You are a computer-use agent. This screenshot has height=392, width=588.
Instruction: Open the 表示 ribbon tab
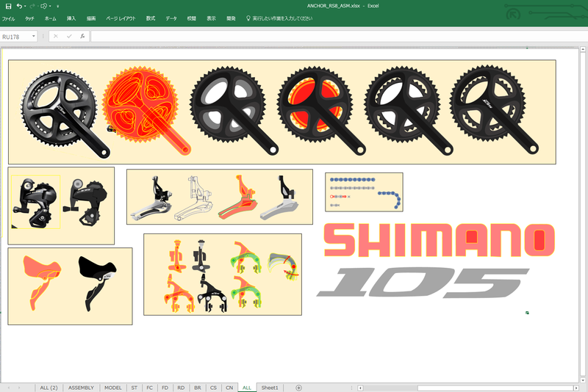211,18
